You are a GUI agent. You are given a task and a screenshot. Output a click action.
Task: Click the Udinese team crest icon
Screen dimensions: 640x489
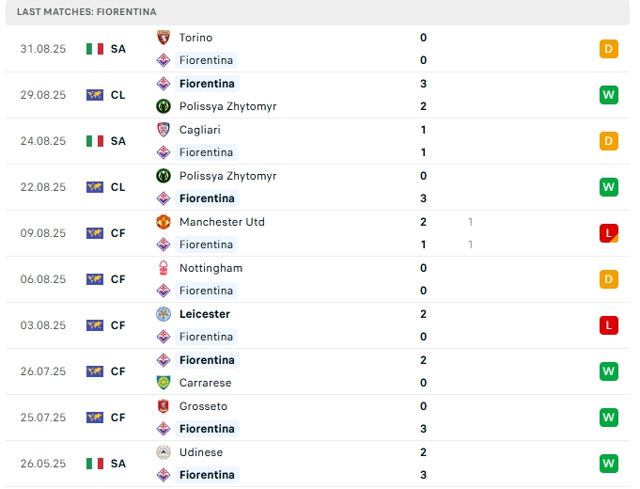click(163, 452)
